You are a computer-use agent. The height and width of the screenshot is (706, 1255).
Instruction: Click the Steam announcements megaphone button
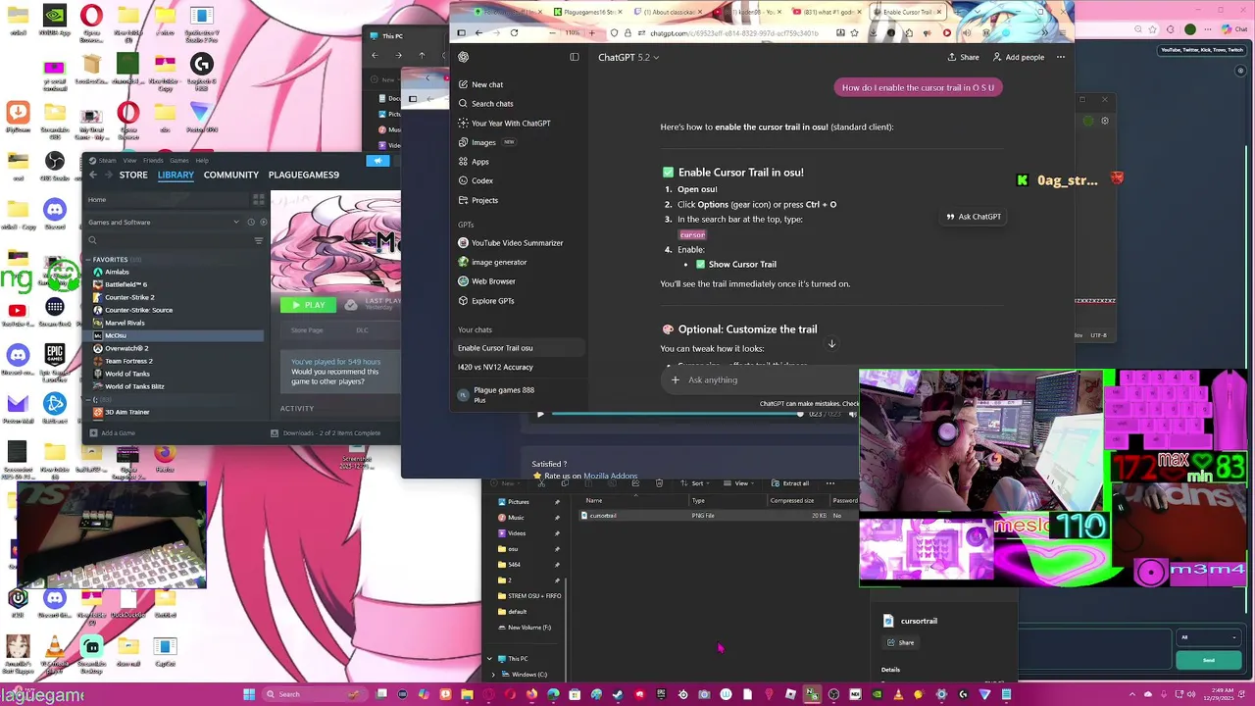(x=377, y=161)
